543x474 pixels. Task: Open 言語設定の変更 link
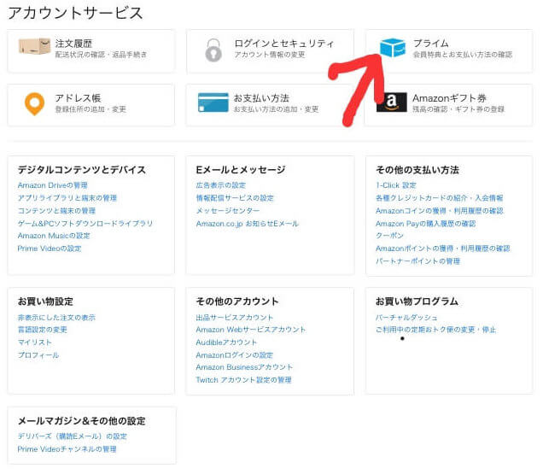[x=42, y=330]
